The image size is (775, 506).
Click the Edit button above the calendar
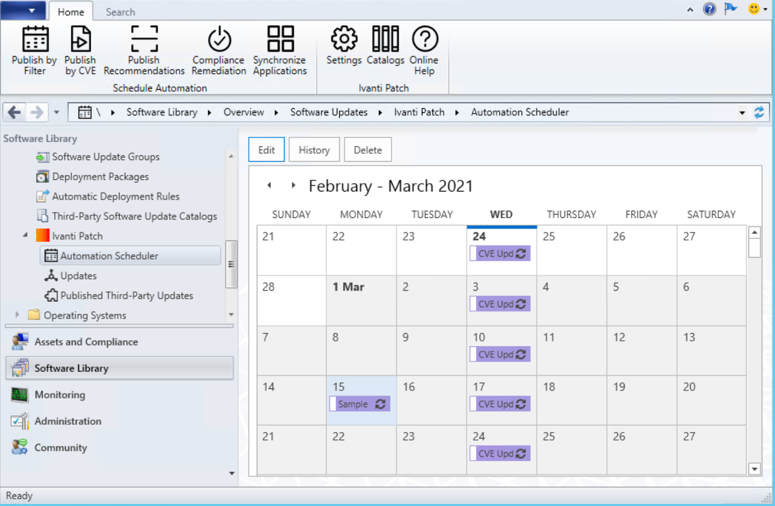[x=266, y=150]
